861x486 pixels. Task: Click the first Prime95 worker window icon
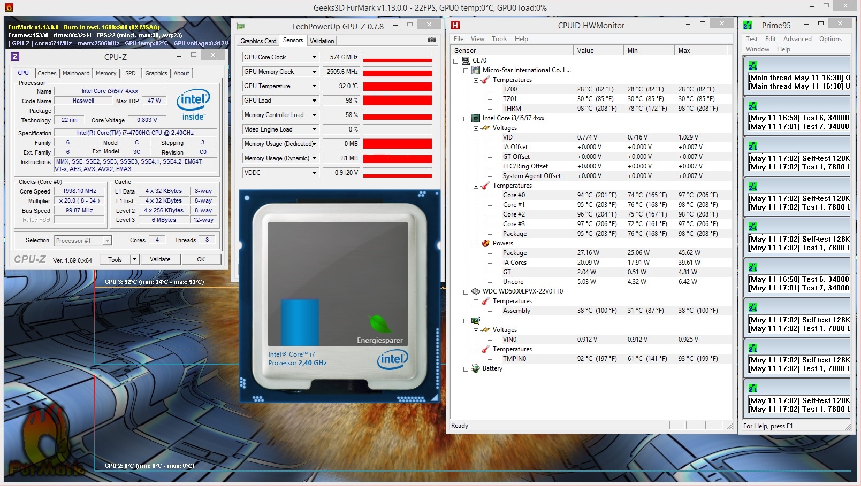[x=753, y=66]
